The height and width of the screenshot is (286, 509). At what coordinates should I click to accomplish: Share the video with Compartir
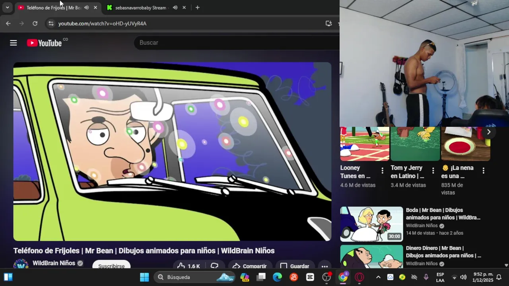[x=250, y=266]
